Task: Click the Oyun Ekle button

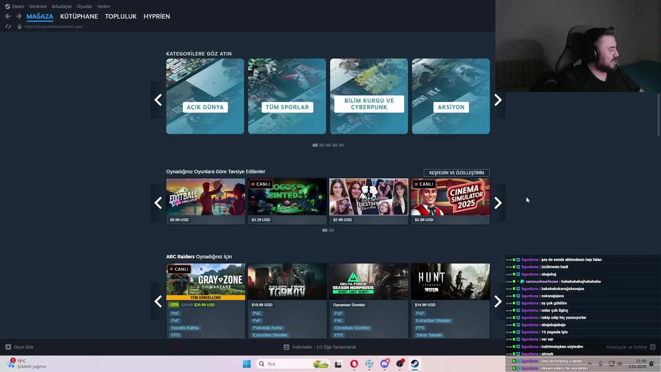Action: pyautogui.click(x=19, y=347)
